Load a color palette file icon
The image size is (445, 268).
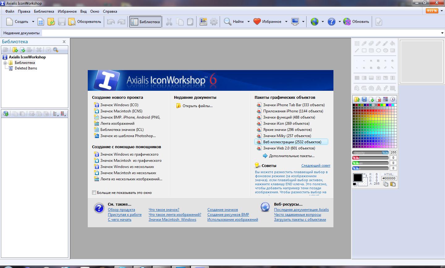(x=357, y=99)
